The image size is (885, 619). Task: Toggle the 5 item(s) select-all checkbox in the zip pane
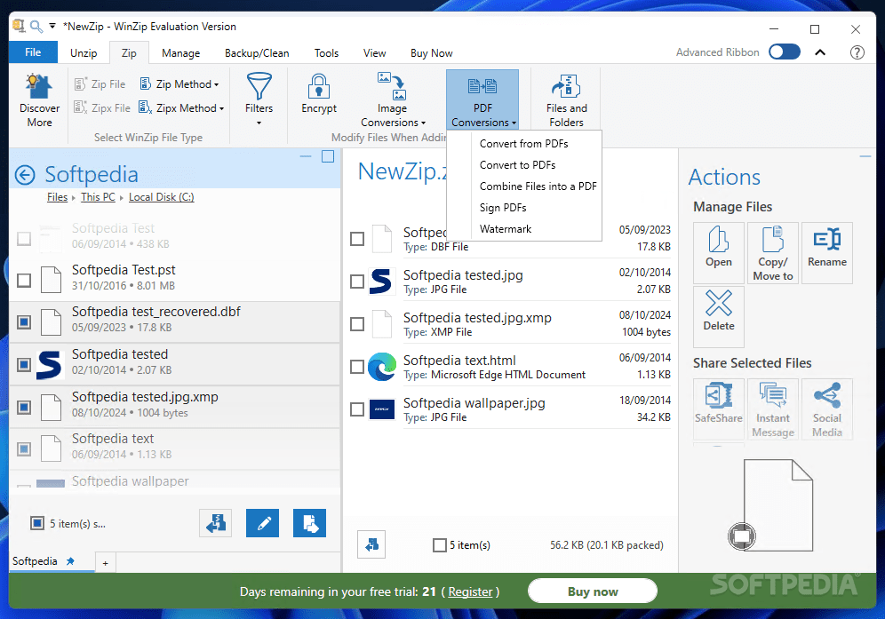[439, 545]
